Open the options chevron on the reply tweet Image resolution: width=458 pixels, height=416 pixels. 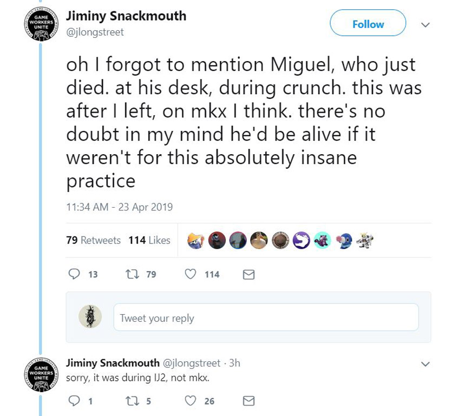(x=426, y=364)
